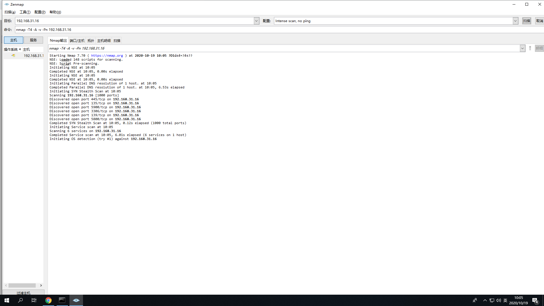544x306 pixels.
Task: Switch to the 端口/主机 tab
Action: tap(77, 41)
